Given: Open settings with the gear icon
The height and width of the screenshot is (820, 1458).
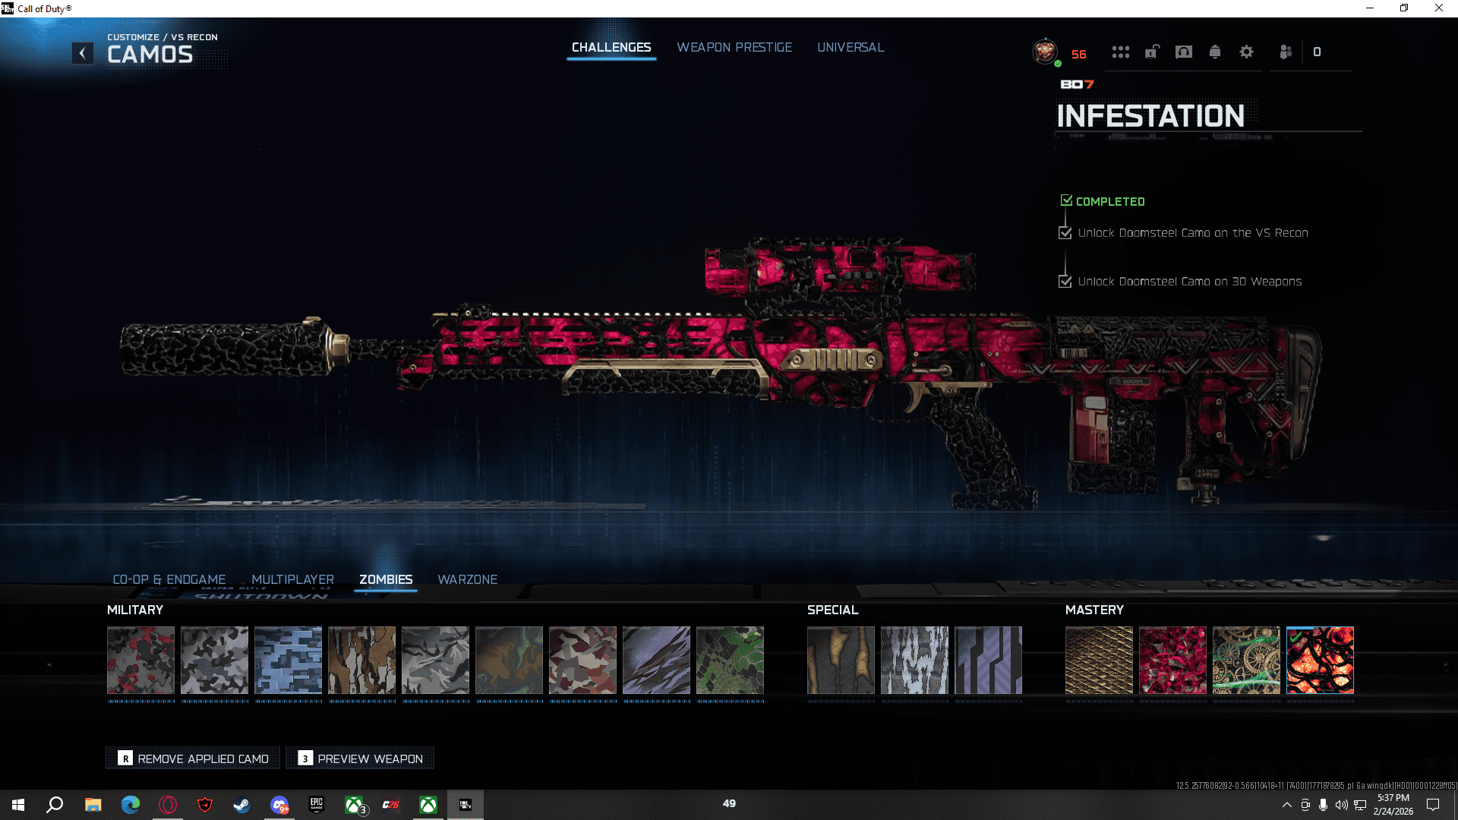Looking at the screenshot, I should pos(1246,52).
